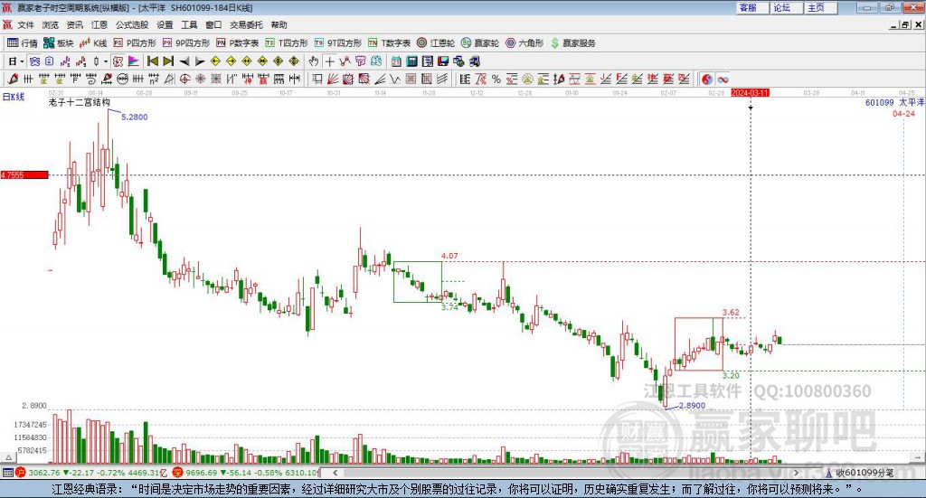Open the 帮助 menu
This screenshot has width=926, height=498.
tap(279, 24)
